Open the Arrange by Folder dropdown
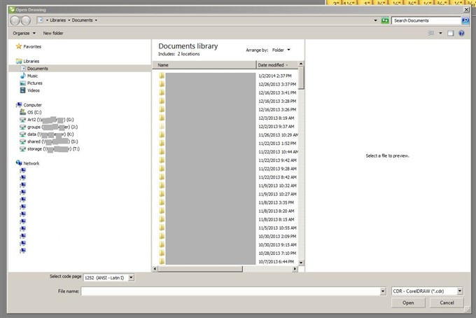 [281, 50]
